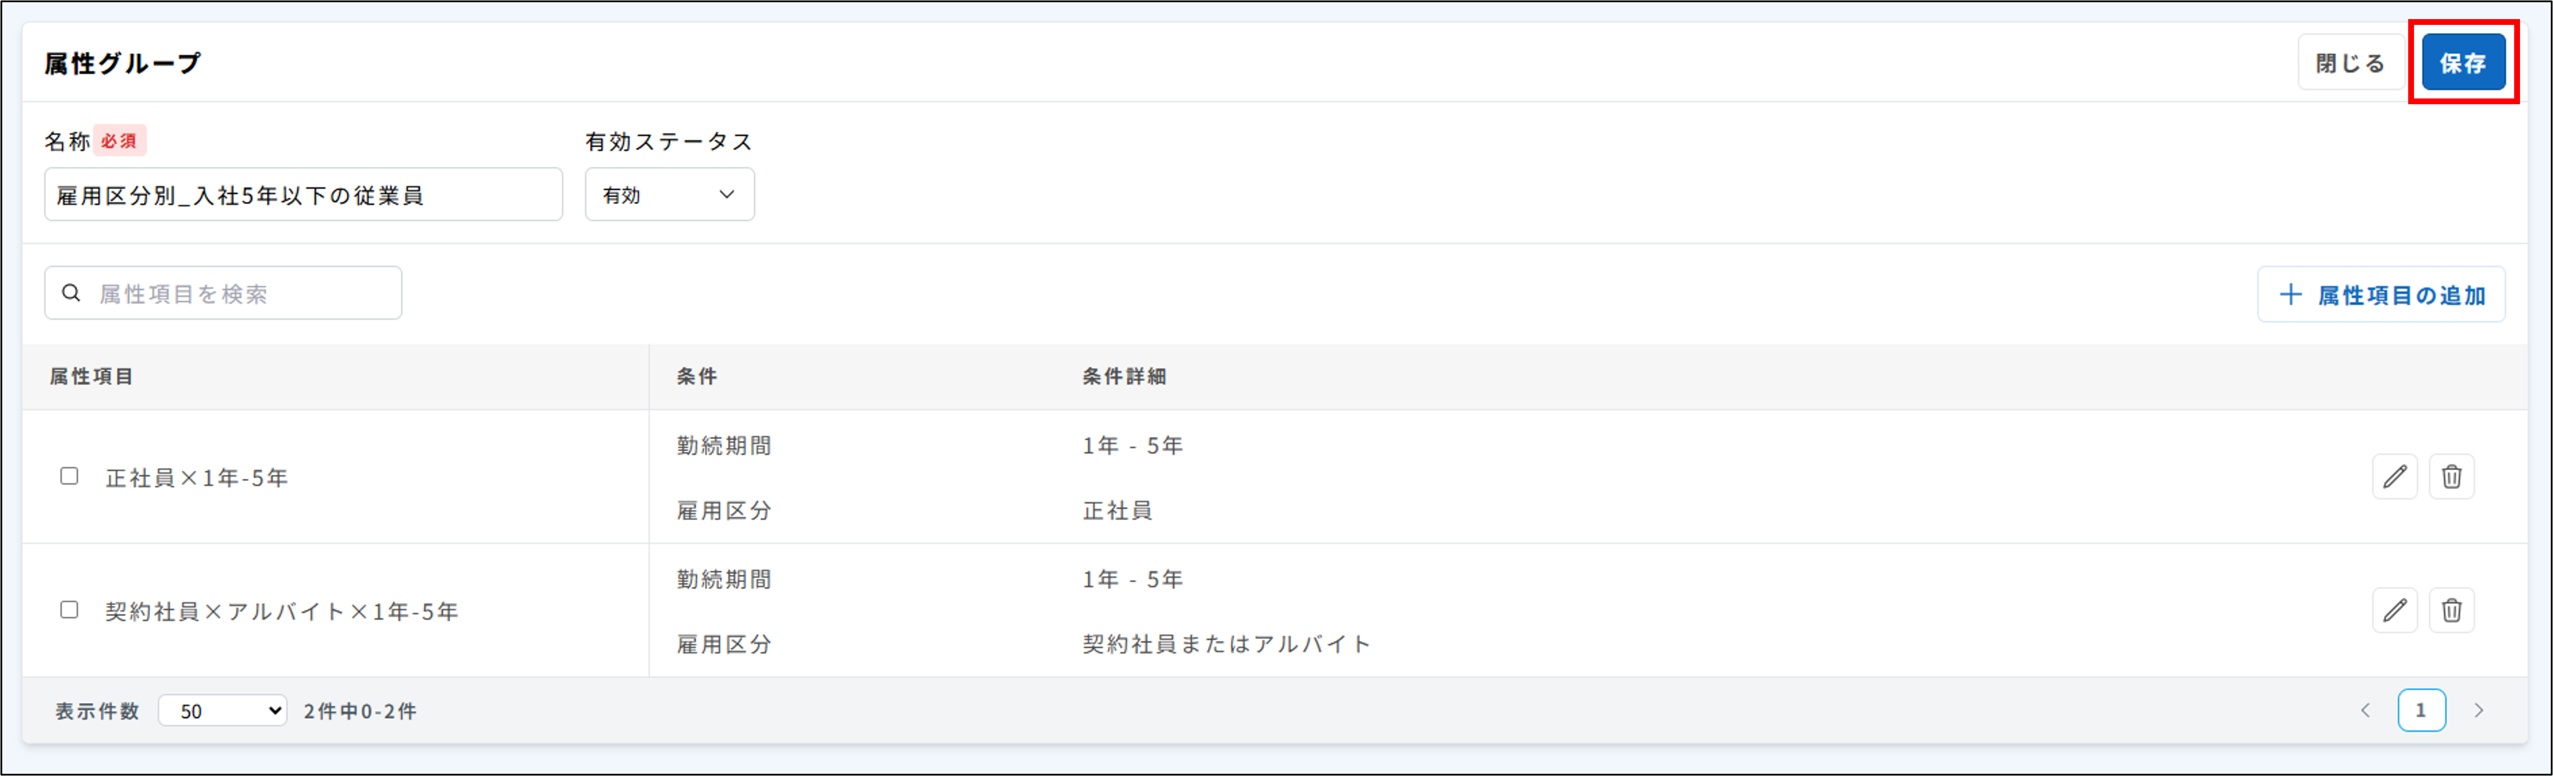Viewport: 2553px width, 776px height.
Task: Close the panel with the 閉じる button
Action: tap(2350, 61)
